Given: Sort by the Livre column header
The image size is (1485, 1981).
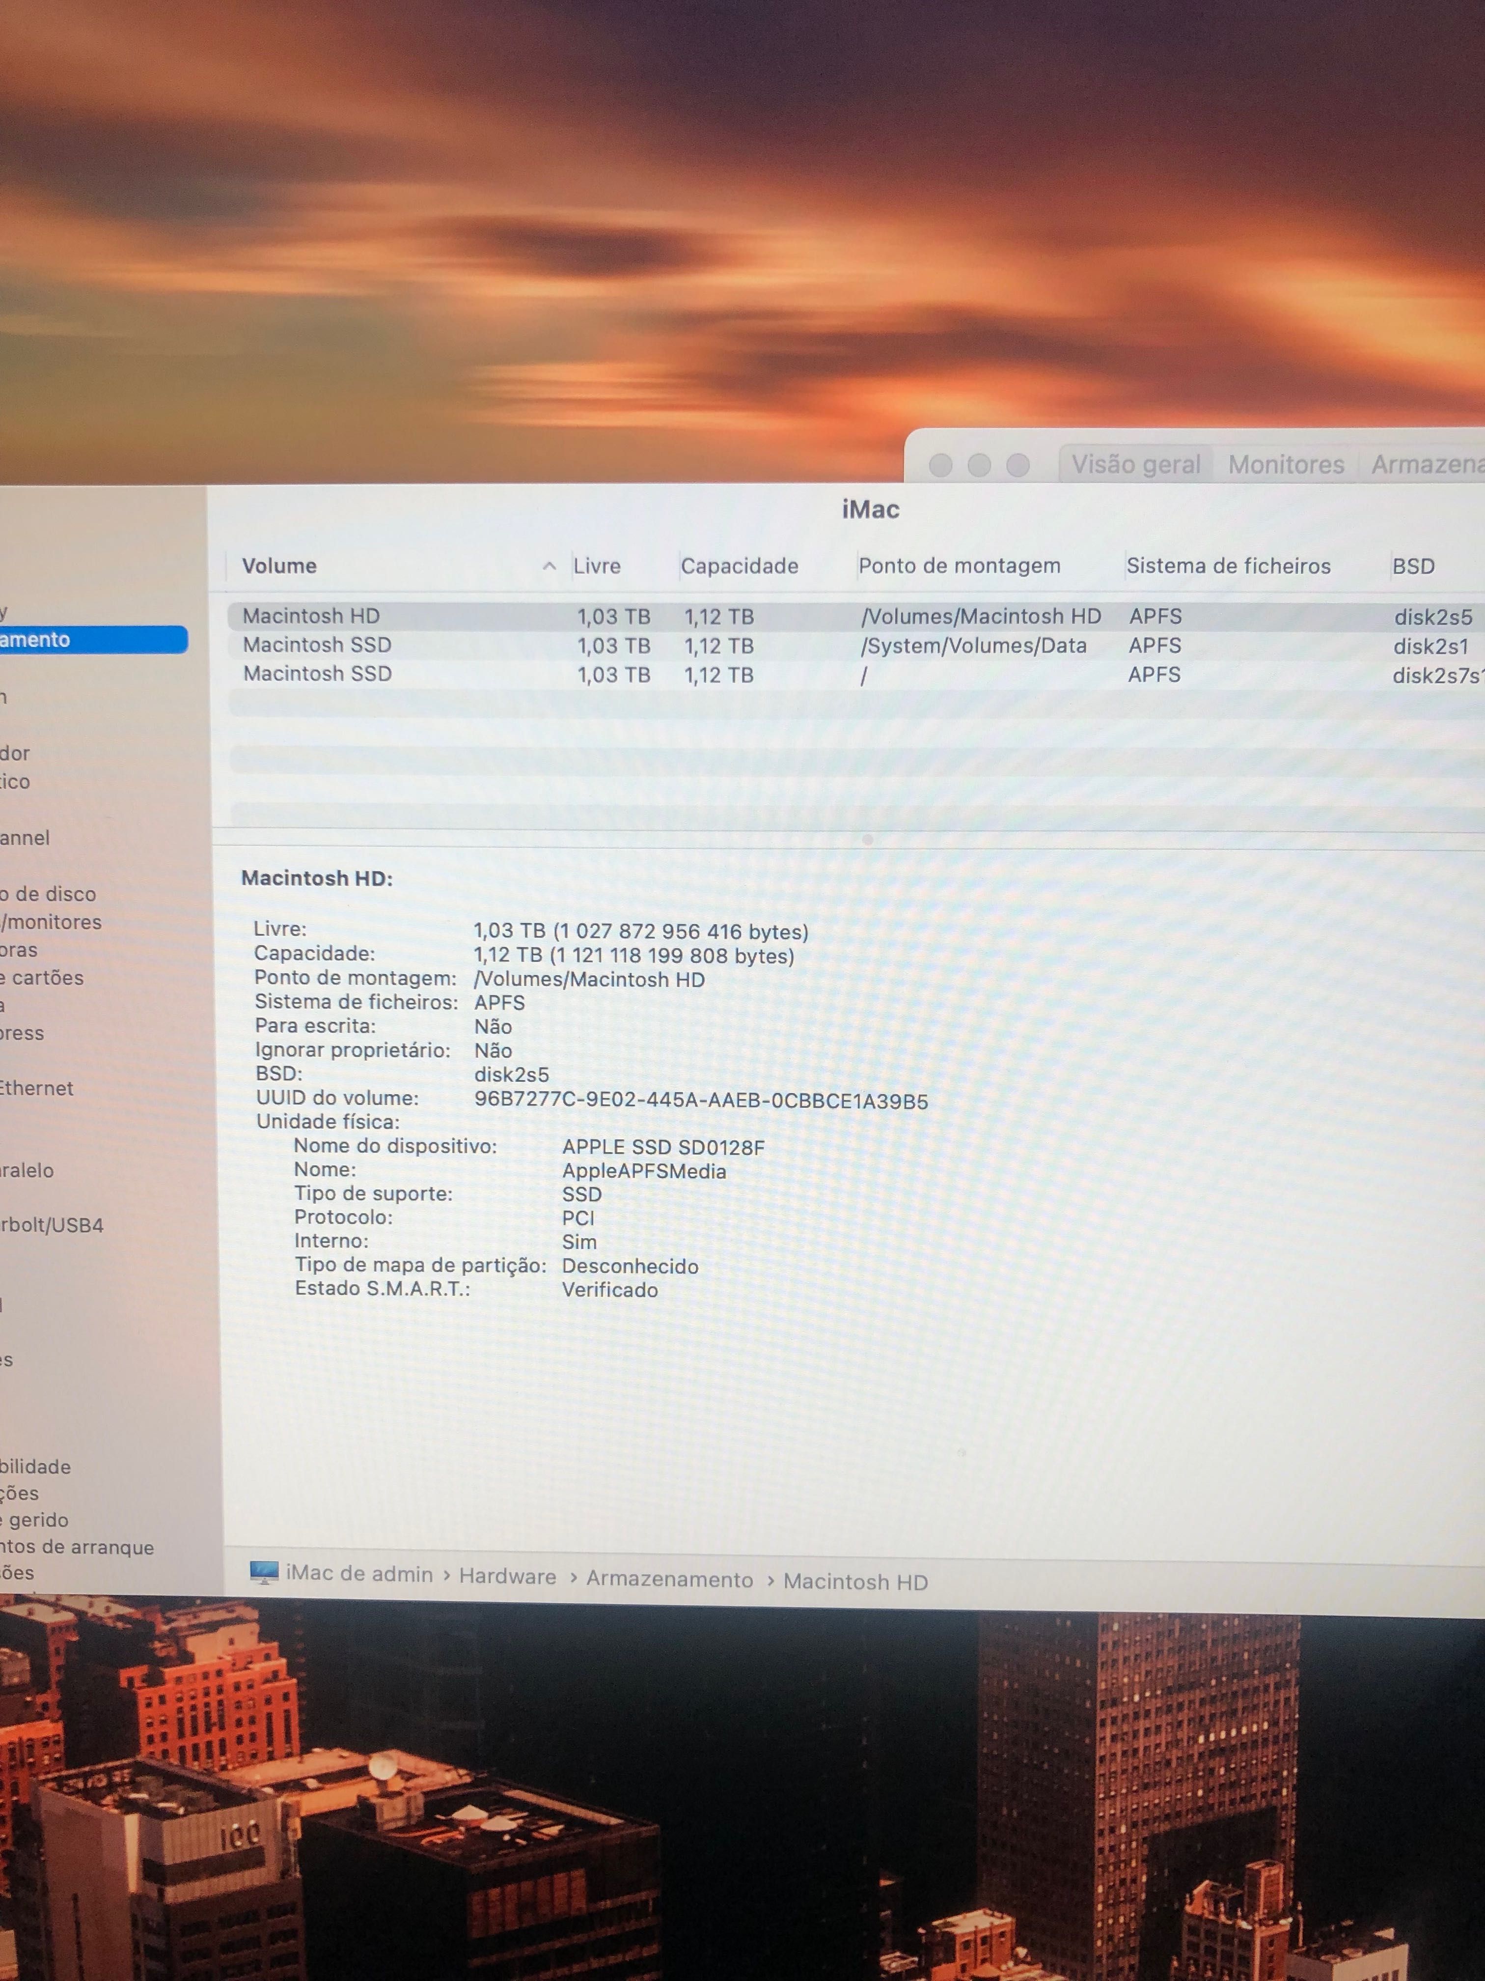Looking at the screenshot, I should tap(597, 566).
